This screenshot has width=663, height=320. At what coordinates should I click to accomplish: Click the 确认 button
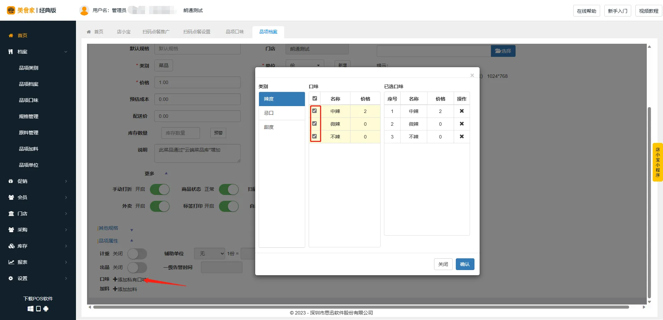(x=465, y=264)
